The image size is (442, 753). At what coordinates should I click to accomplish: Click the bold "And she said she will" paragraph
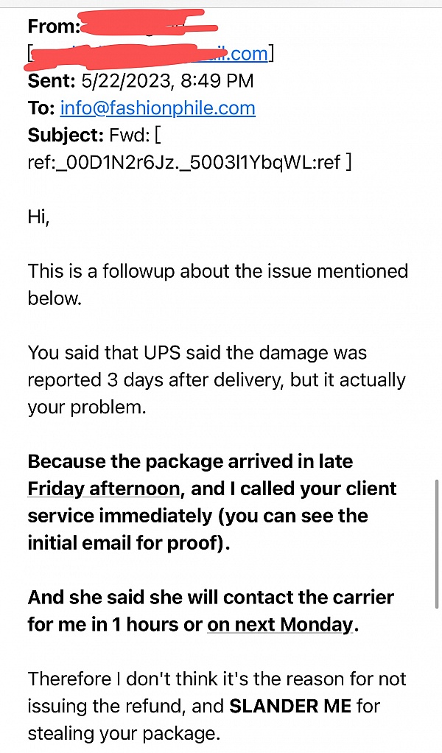tap(210, 598)
